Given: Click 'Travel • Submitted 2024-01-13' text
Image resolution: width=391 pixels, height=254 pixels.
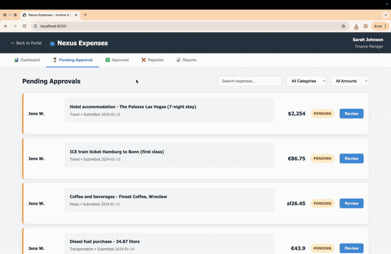Looking at the screenshot, I should pyautogui.click(x=95, y=160).
